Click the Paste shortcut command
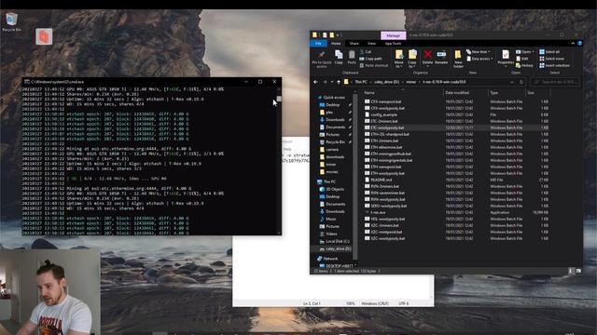 (374, 65)
